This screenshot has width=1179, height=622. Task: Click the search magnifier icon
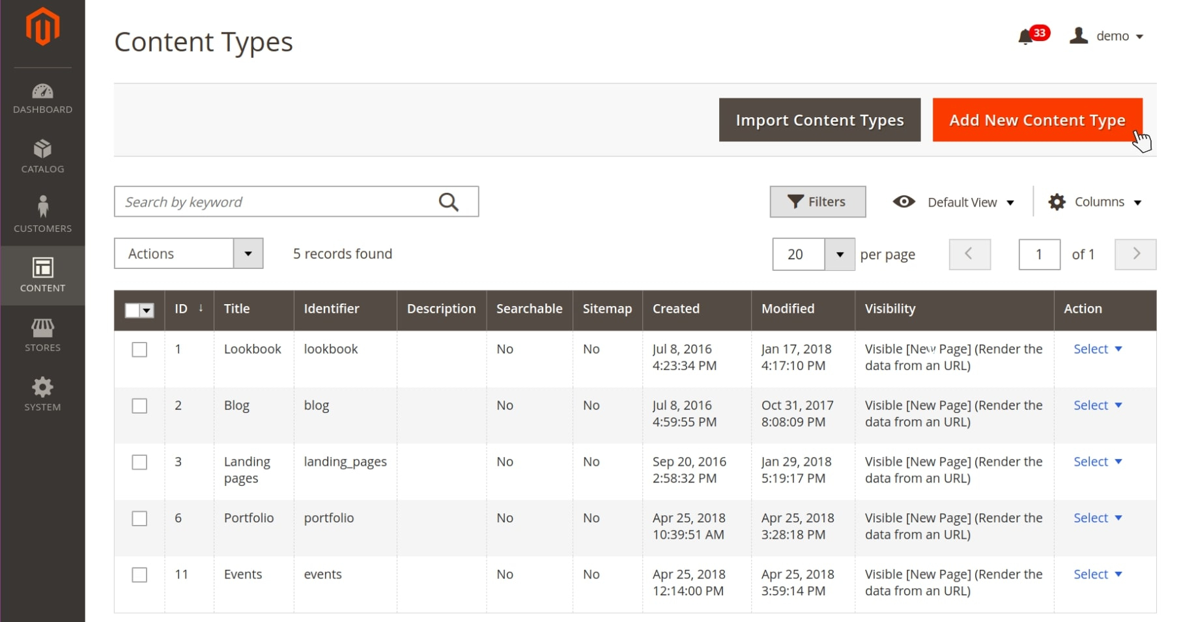[448, 202]
